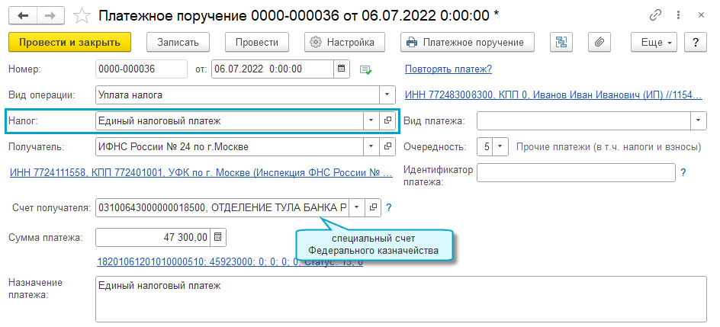Click the Получатель field ИФНС России № 24

[230, 147]
